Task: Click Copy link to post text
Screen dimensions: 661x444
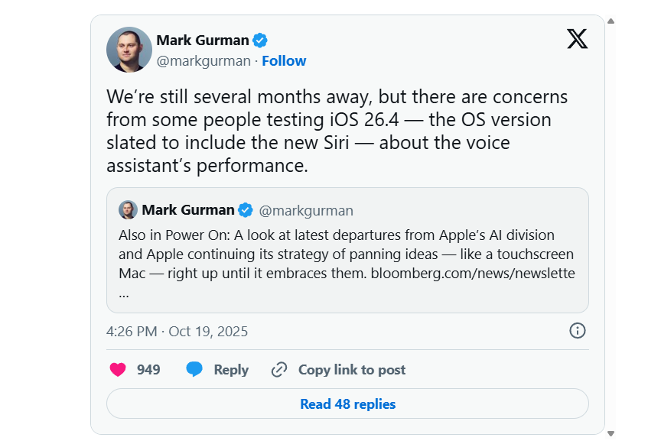Action: (352, 370)
